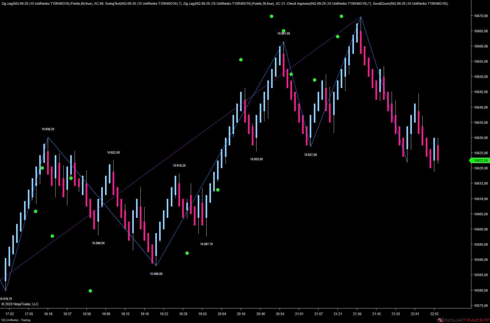The image size is (490, 323).
Task: Click the 17:52 time axis label
Action: [x=9, y=314]
